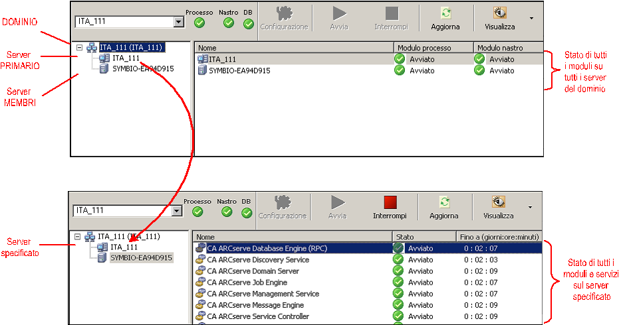Click Nastro green status icon in upper window

tap(229, 23)
